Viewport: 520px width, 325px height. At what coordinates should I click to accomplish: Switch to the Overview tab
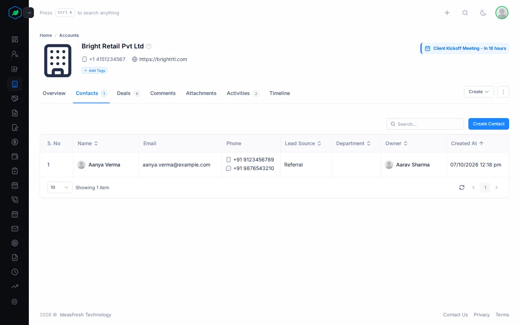click(x=54, y=93)
